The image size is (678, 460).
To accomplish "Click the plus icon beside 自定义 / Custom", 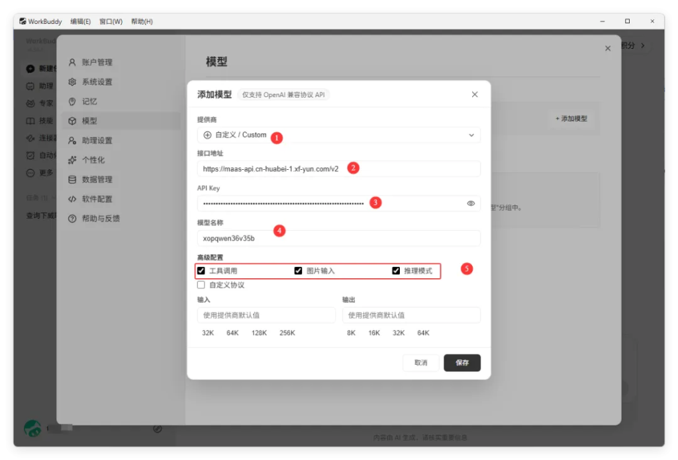I will [x=207, y=135].
